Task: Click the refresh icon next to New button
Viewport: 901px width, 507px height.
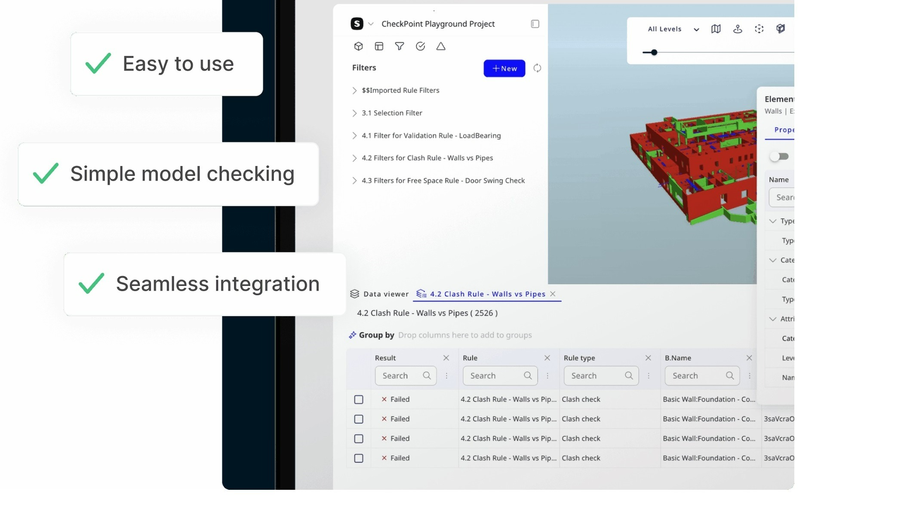Action: coord(537,68)
